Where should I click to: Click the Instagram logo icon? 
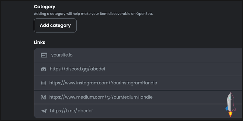point(43,83)
